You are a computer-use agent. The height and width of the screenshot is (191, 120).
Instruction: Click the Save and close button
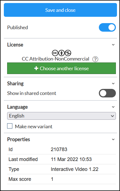click(x=60, y=10)
